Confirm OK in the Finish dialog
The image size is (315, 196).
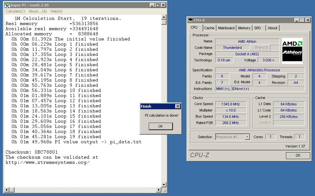(x=160, y=126)
